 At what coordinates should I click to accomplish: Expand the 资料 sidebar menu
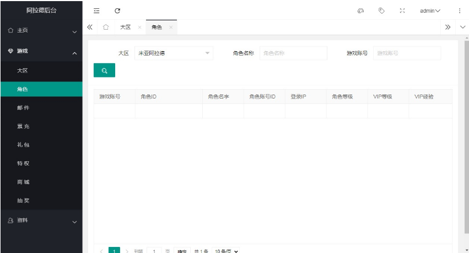click(41, 221)
